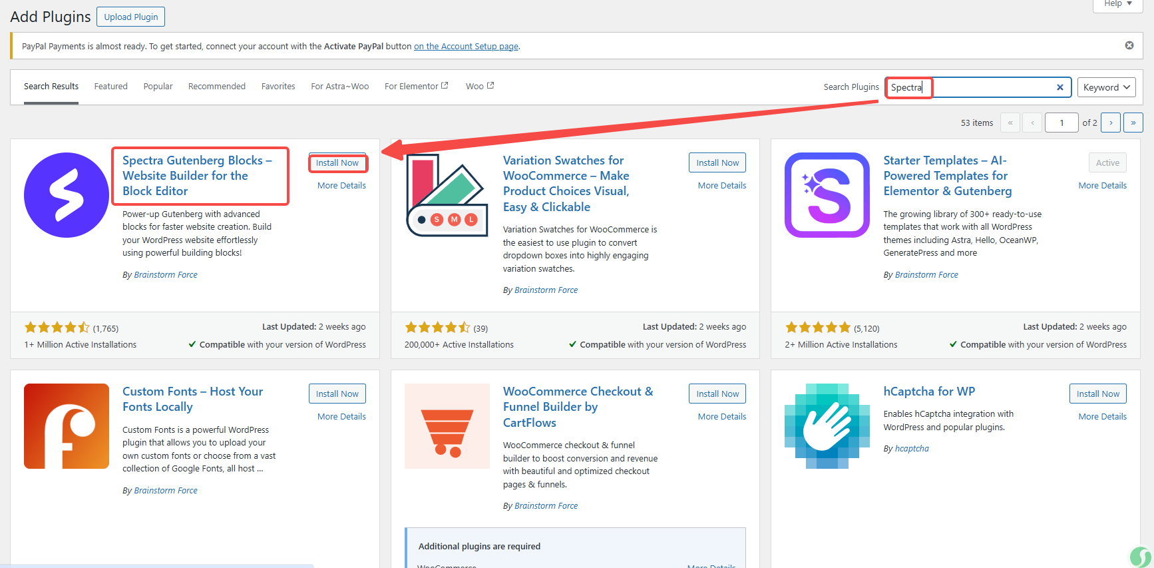Click the Custom Fonts plugin icon

coord(67,426)
